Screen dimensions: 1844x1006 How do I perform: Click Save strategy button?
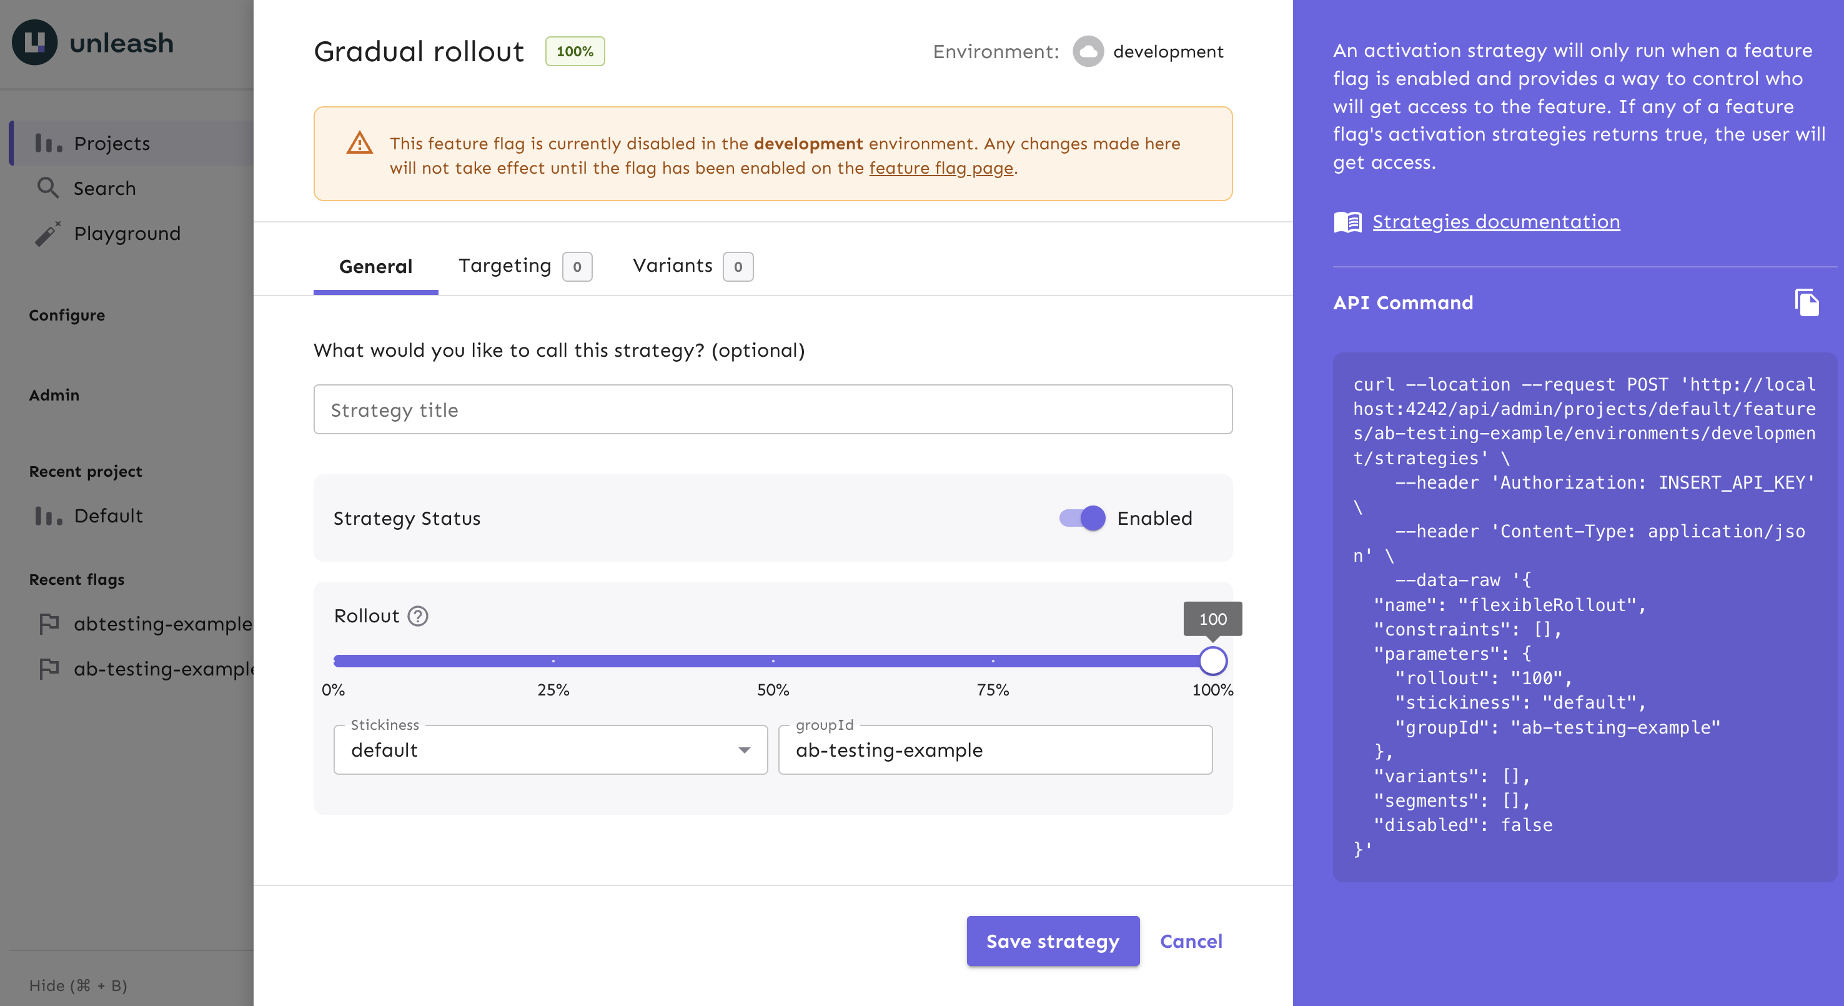(x=1051, y=942)
